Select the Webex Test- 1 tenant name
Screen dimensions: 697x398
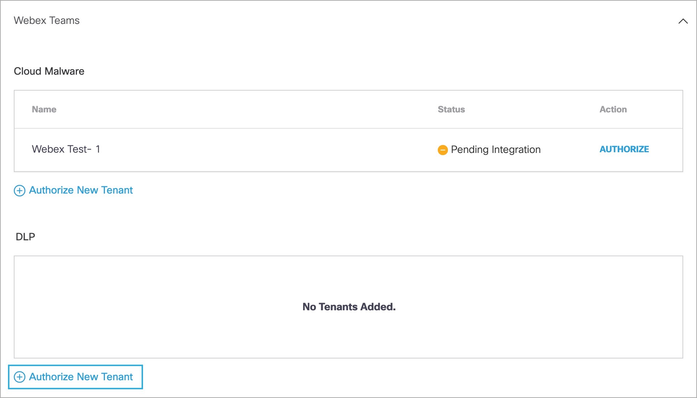(66, 149)
